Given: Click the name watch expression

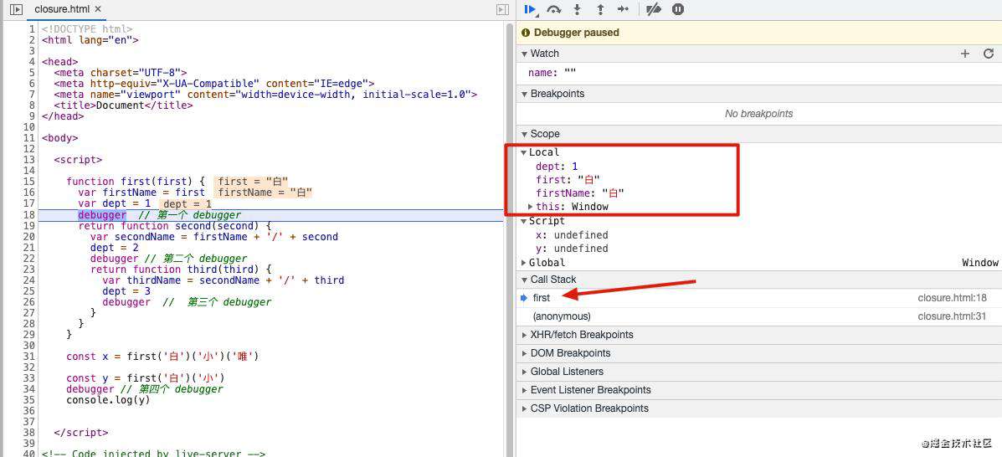Looking at the screenshot, I should (552, 74).
